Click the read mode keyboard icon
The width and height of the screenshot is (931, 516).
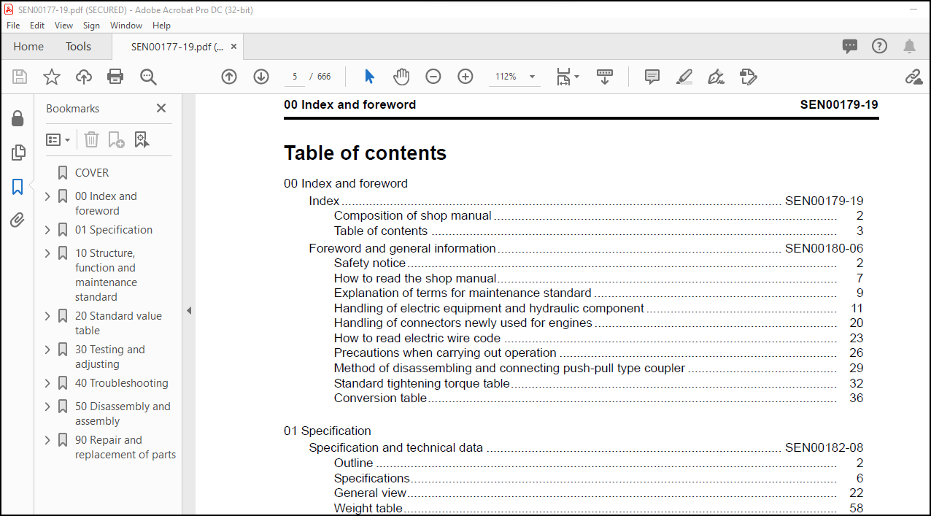[605, 77]
